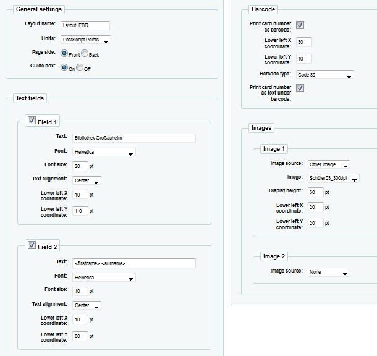Toggle the Field 2 checkbox
This screenshot has width=377, height=356.
[x=31, y=246]
